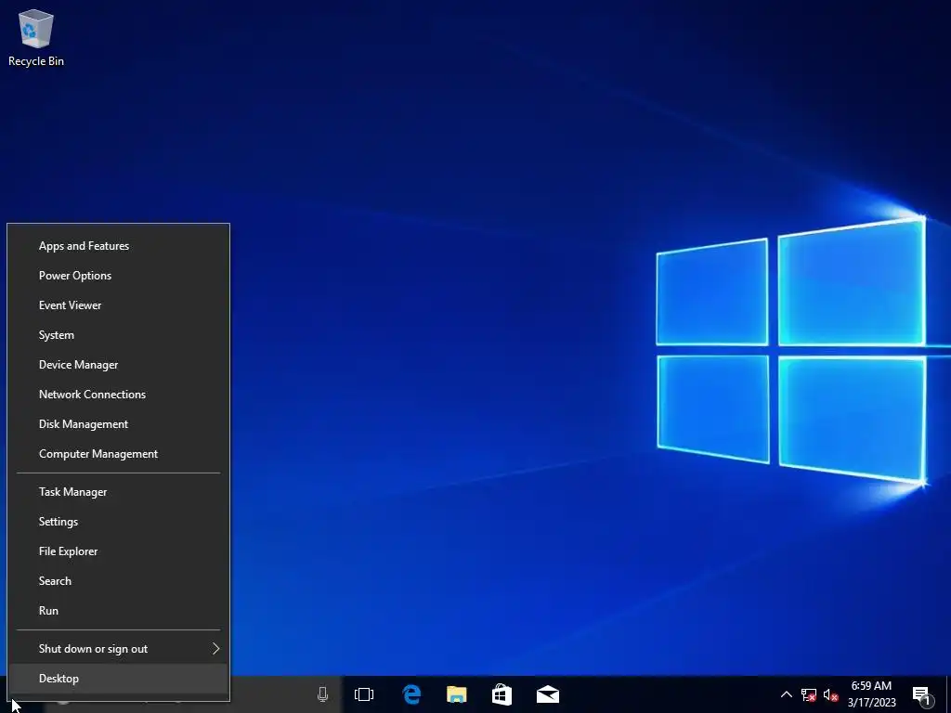951x713 pixels.
Task: Open the Mail app on taskbar
Action: (548, 694)
